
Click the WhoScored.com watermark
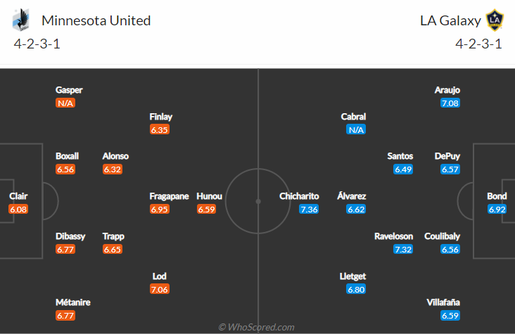pyautogui.click(x=257, y=327)
